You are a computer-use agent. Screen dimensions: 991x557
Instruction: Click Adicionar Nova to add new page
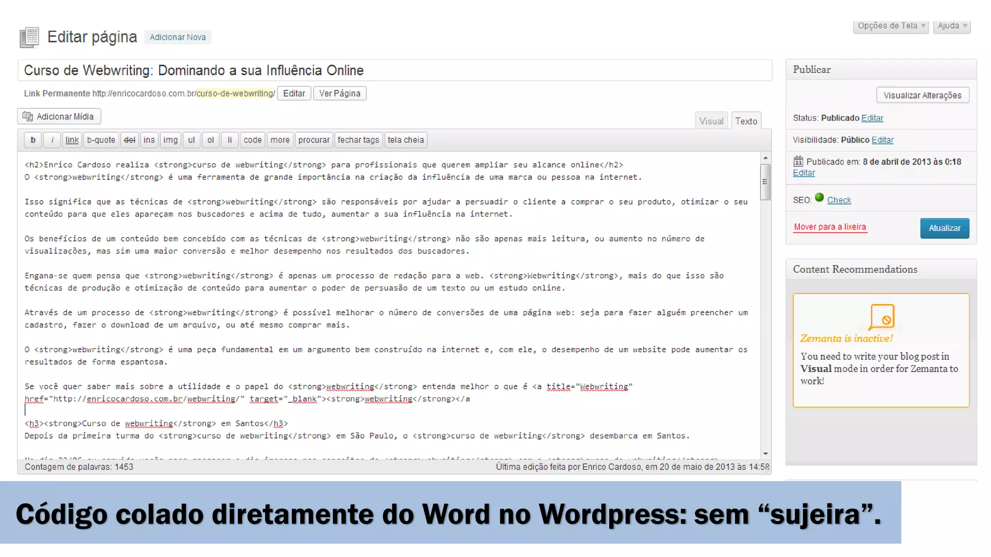click(178, 37)
